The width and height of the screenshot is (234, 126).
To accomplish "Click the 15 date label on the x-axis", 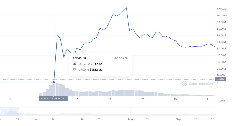I will click(109, 99).
